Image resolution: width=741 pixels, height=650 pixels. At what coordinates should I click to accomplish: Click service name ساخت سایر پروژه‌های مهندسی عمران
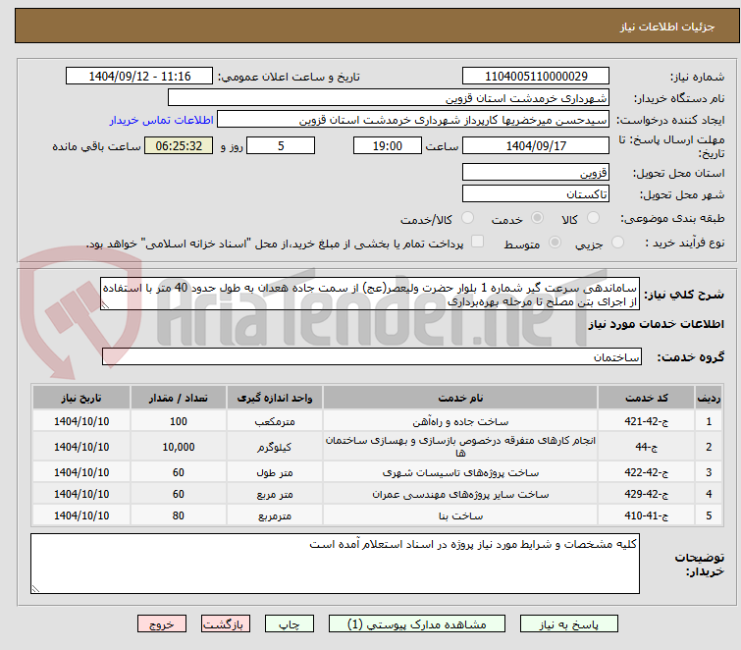pyautogui.click(x=460, y=494)
